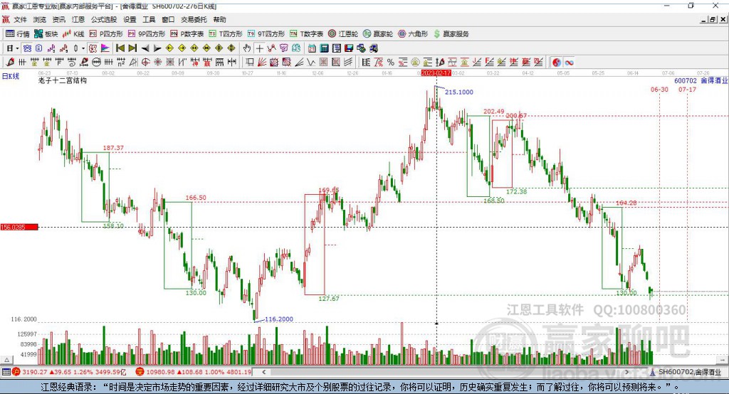Image resolution: width=729 pixels, height=394 pixels.
Task: Click the colorful flag icon
Action: pos(105,48)
